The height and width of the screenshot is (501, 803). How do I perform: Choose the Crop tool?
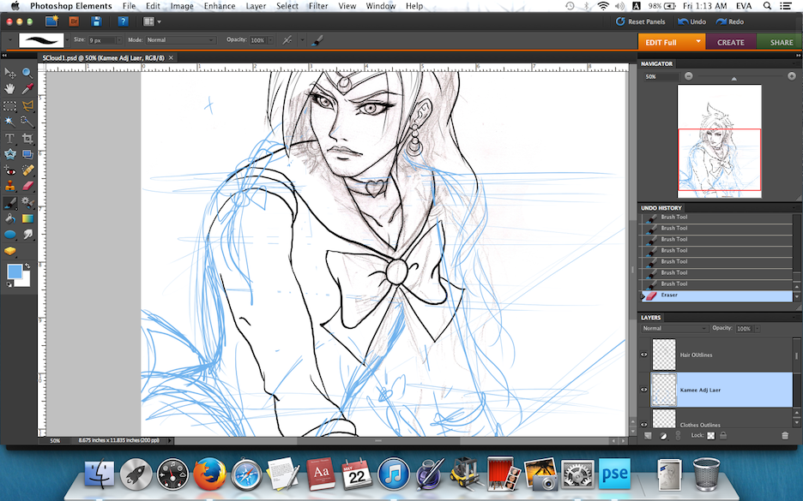(x=27, y=138)
